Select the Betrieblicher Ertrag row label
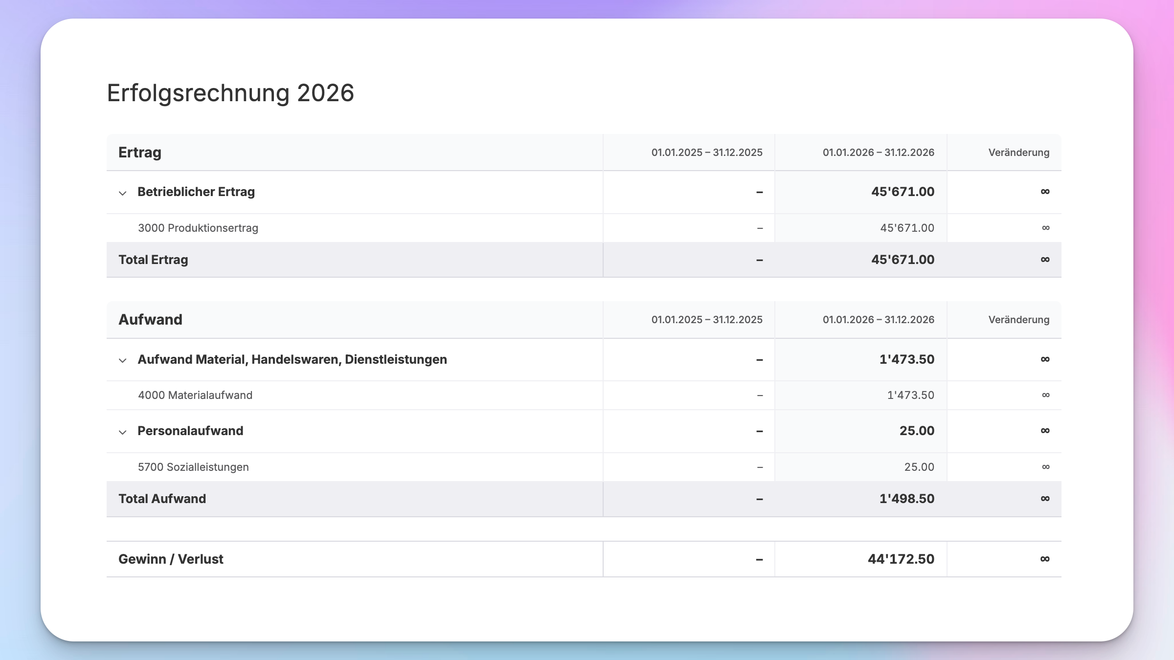Image resolution: width=1174 pixels, height=660 pixels. click(196, 192)
